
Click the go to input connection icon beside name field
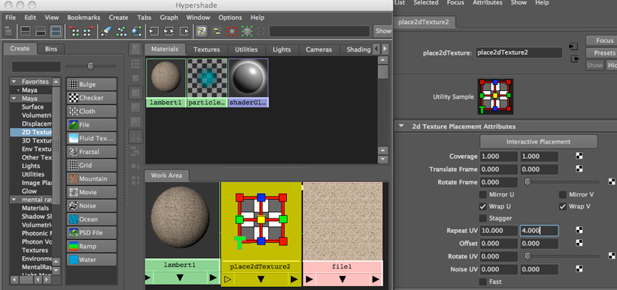pyautogui.click(x=574, y=47)
